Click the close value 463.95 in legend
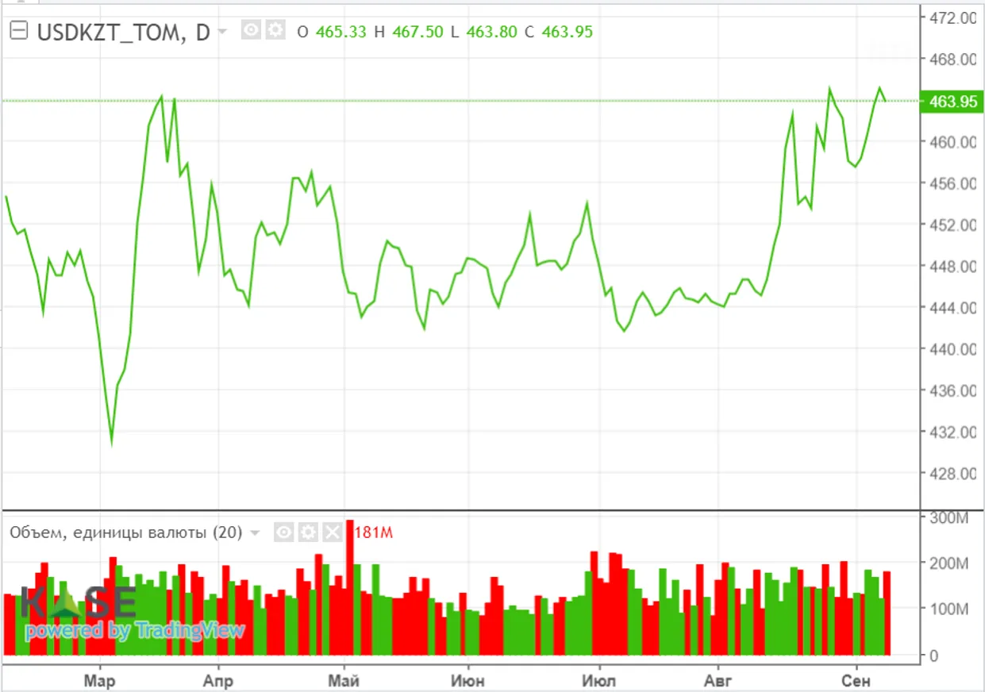 [x=567, y=32]
